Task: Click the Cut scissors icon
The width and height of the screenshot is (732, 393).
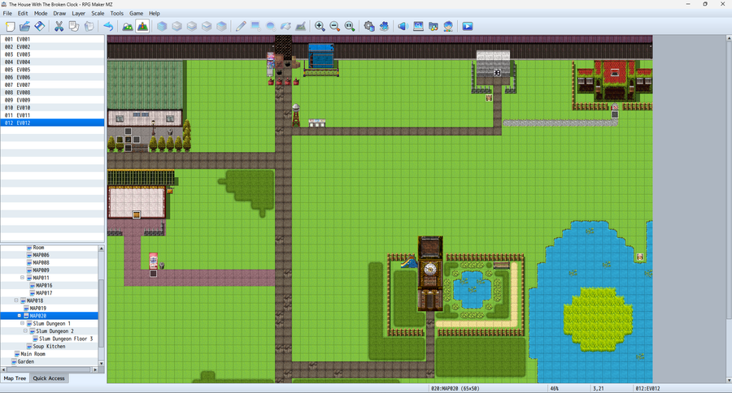Action: click(59, 26)
